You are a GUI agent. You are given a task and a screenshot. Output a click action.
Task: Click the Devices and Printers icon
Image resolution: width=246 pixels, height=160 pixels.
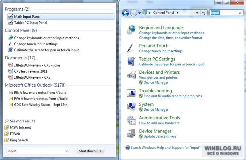(x=131, y=75)
